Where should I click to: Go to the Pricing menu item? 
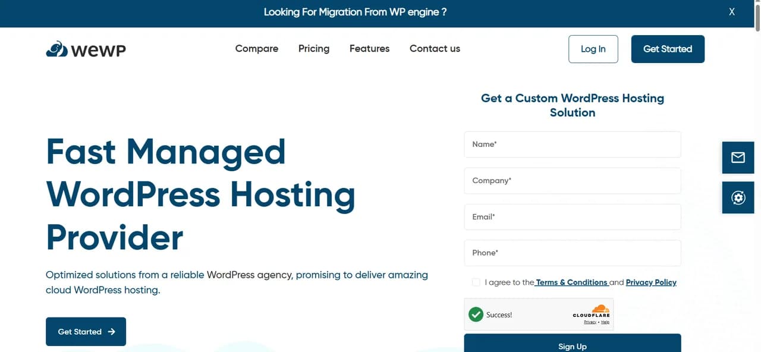coord(314,49)
